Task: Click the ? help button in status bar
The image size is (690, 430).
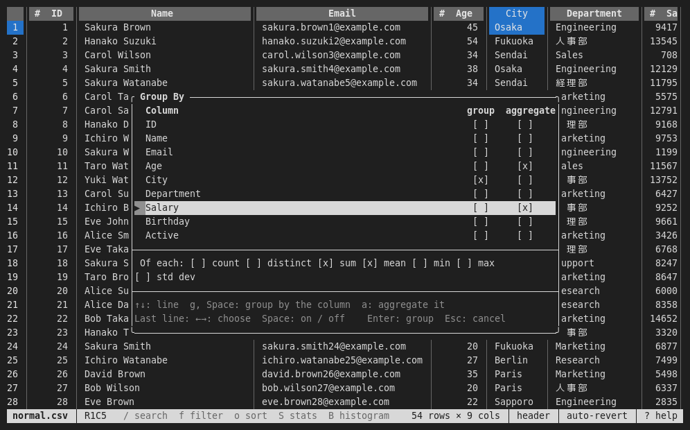Action: click(660, 416)
